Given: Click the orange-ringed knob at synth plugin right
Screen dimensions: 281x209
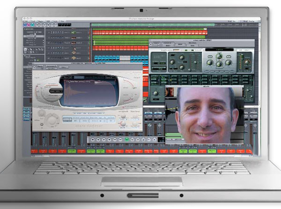Looking at the screenshot, I should pos(247,62).
